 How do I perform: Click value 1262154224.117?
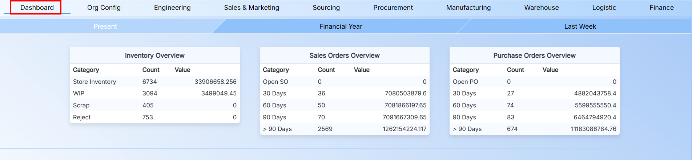tap(405, 129)
